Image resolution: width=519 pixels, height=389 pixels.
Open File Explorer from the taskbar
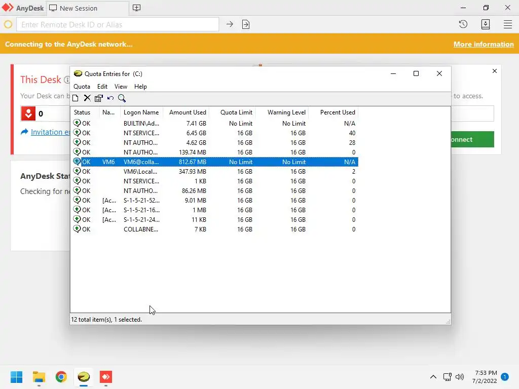[x=39, y=377]
